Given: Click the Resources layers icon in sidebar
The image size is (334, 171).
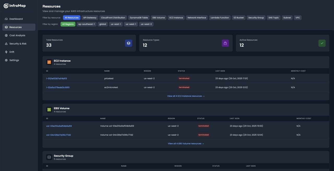Looking at the screenshot, I should coord(6,27).
